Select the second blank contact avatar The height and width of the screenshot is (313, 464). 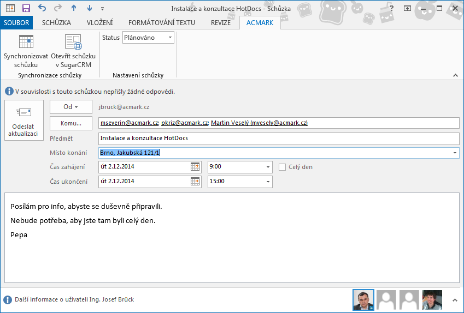pos(409,300)
